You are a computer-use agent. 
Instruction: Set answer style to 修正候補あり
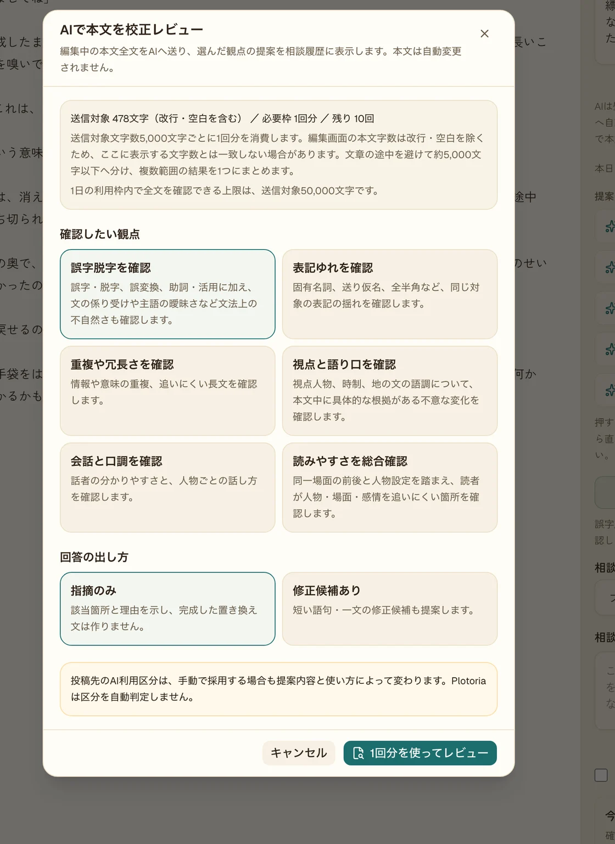pos(390,609)
